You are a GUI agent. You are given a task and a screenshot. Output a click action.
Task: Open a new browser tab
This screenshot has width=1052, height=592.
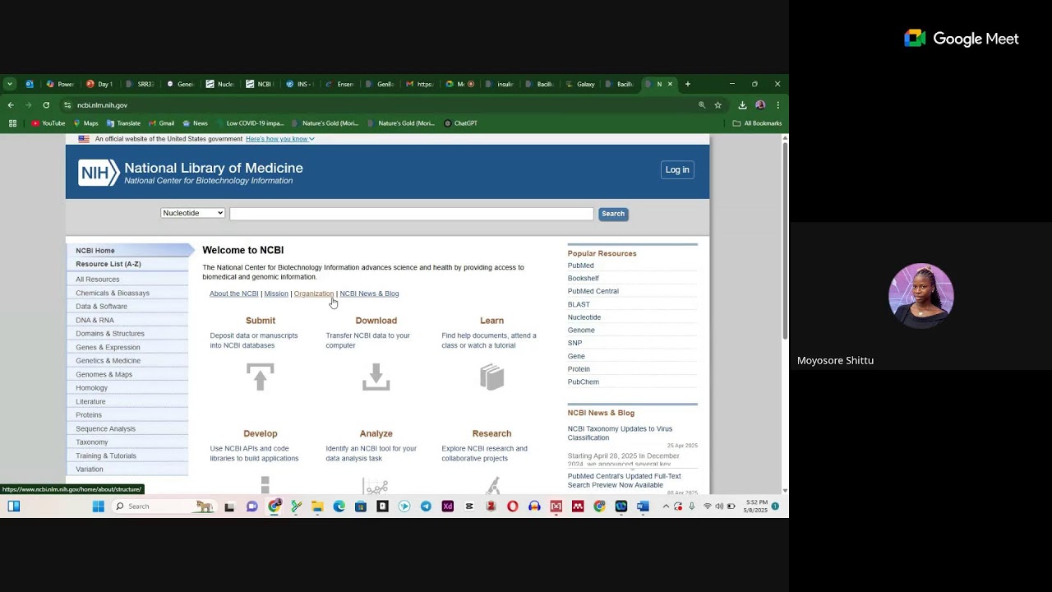pyautogui.click(x=688, y=84)
